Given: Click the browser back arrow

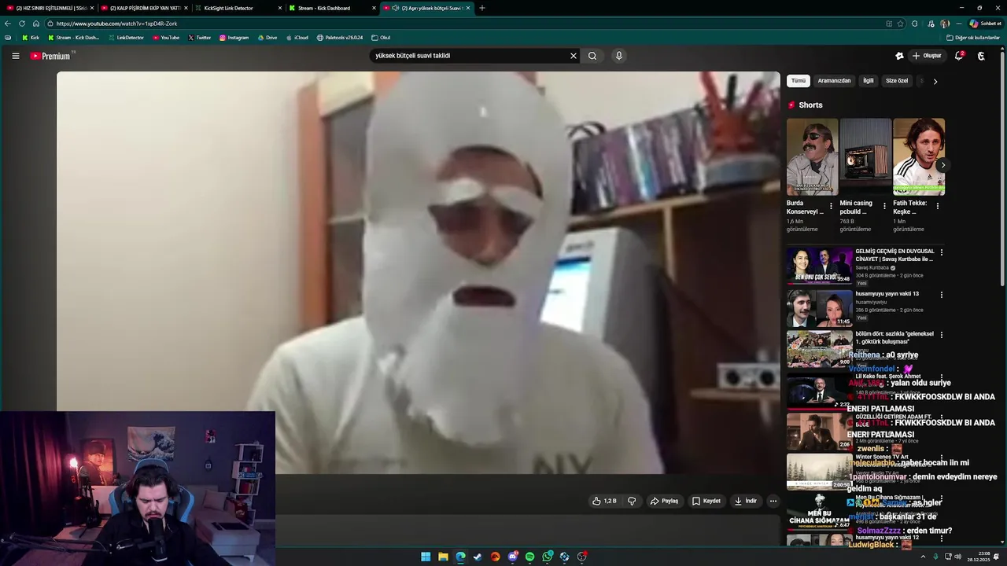Looking at the screenshot, I should click(8, 24).
